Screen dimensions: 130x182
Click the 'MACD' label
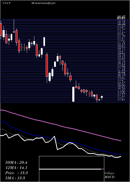109,177
